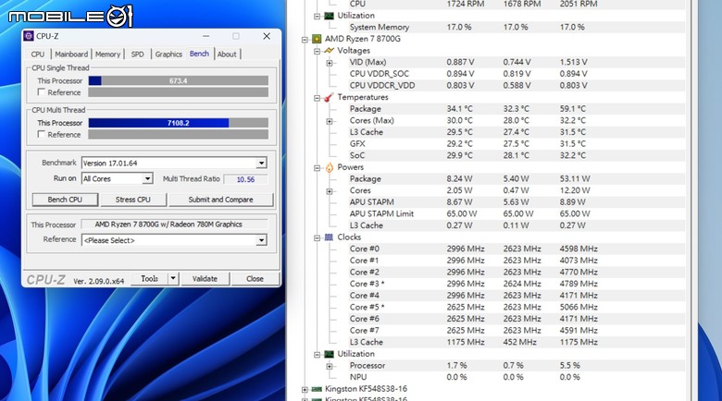Collapse the Powers tree section
The image size is (722, 401).
coord(317,168)
